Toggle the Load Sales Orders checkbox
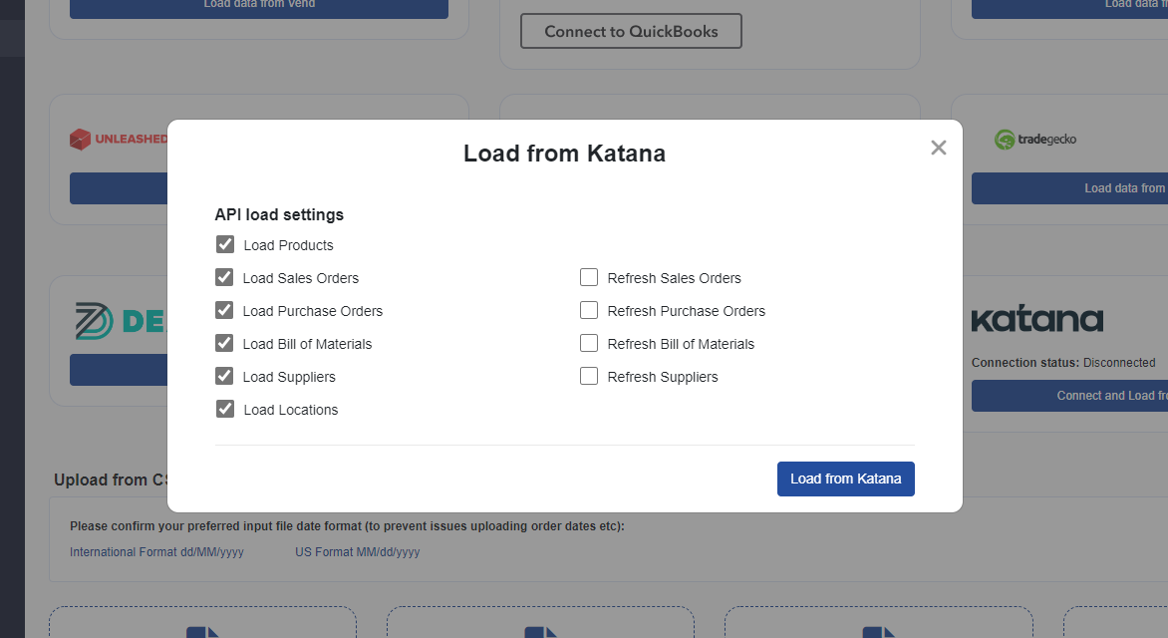Screen dimensions: 1168x638 pyautogui.click(x=224, y=277)
